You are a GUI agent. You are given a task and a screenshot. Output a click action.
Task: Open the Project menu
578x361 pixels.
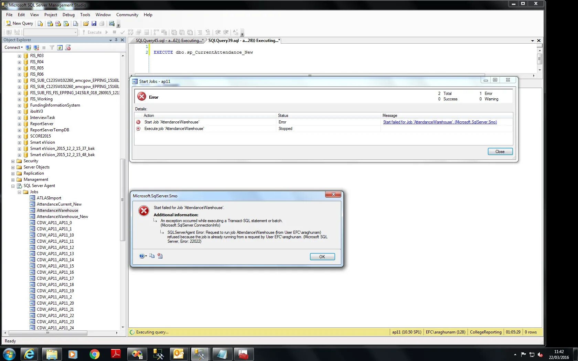pos(51,15)
